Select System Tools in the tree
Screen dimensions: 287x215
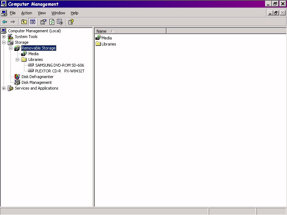[x=26, y=37]
